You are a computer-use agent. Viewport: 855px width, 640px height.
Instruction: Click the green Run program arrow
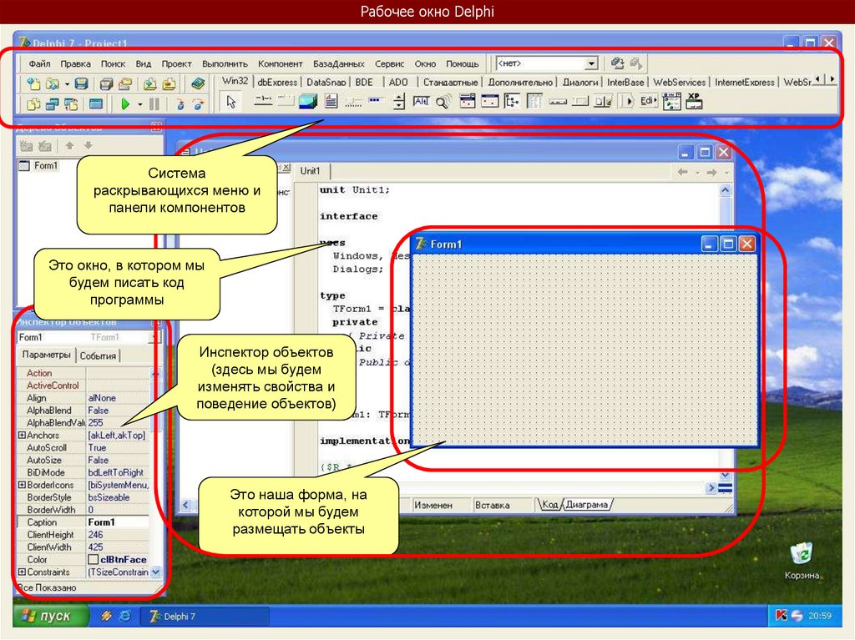[124, 104]
